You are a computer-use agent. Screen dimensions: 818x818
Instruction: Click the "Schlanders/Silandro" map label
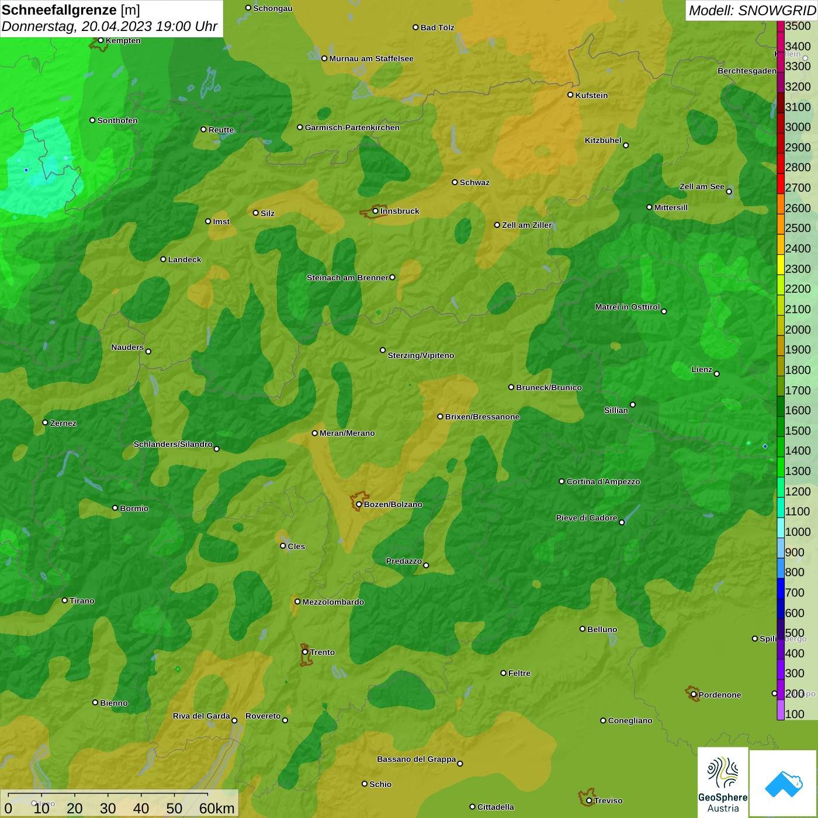pyautogui.click(x=173, y=444)
